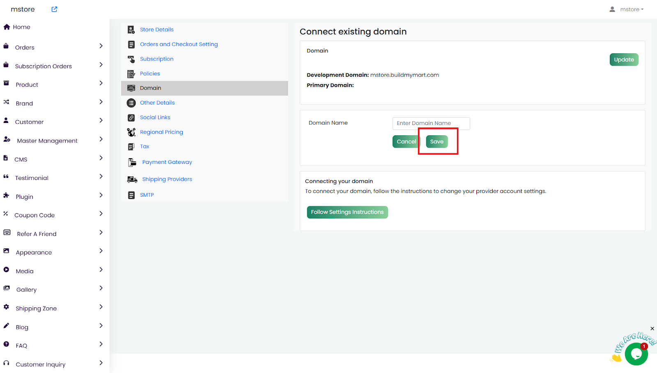Click the Update domain button
This screenshot has height=373, width=657.
coord(623,60)
